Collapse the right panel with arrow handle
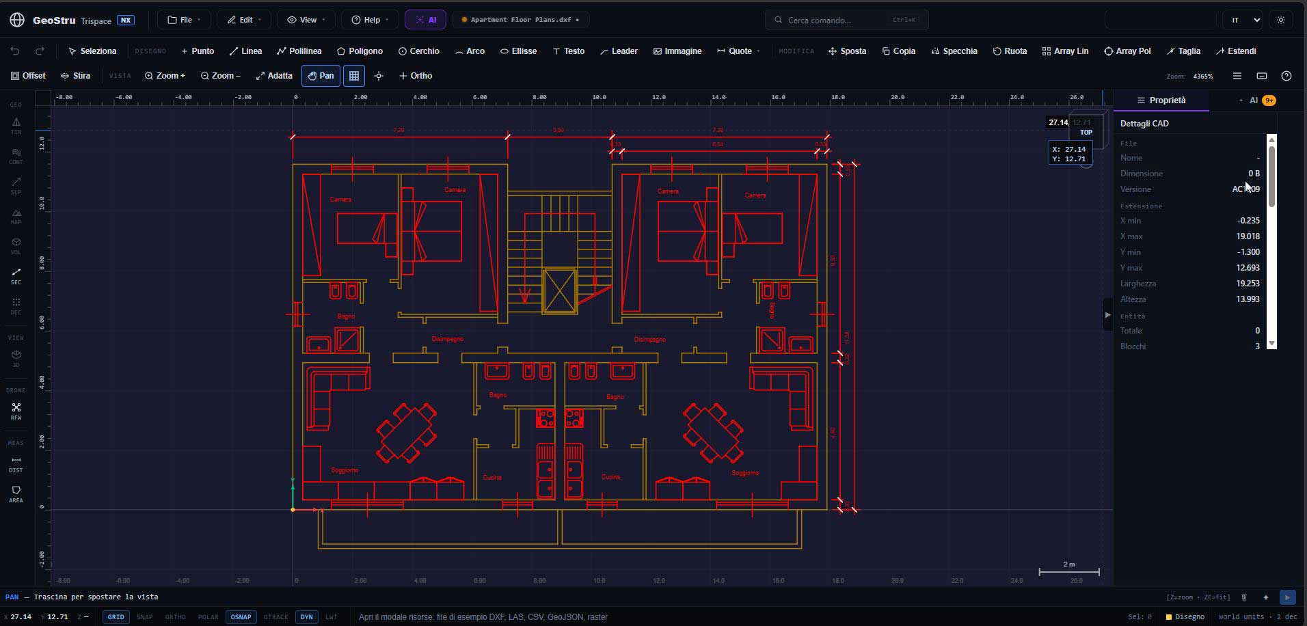Screen dimensions: 1307x626 point(1107,315)
